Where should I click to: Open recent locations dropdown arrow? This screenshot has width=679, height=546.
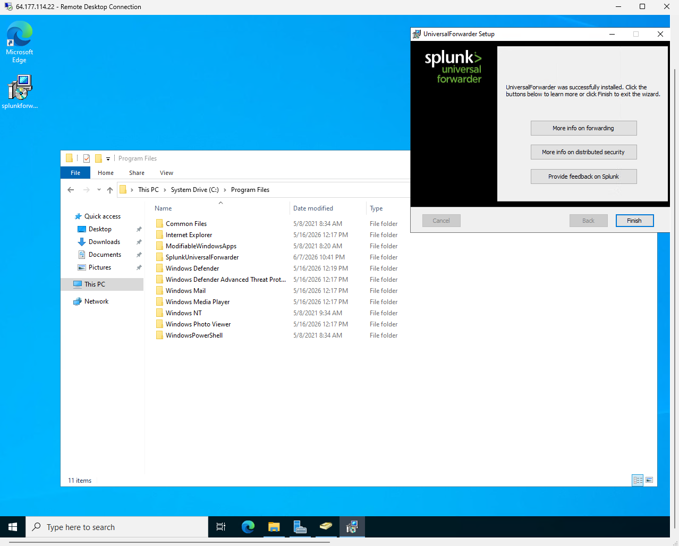pyautogui.click(x=99, y=190)
